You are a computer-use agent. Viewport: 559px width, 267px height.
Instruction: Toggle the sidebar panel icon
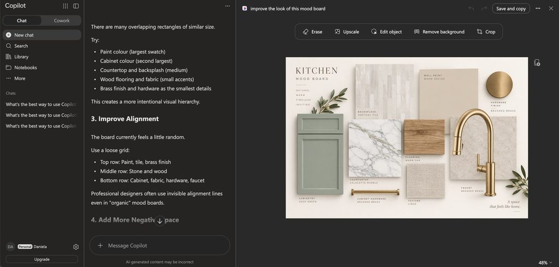point(76,5)
